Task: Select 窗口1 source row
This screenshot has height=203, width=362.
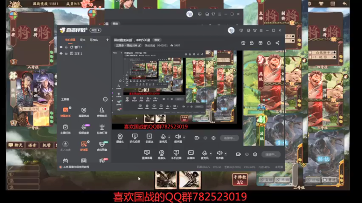Action: pyautogui.click(x=84, y=47)
